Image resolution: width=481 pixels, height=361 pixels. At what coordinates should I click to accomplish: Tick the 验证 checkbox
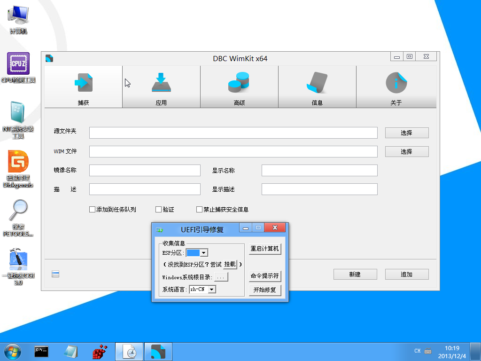(x=159, y=209)
